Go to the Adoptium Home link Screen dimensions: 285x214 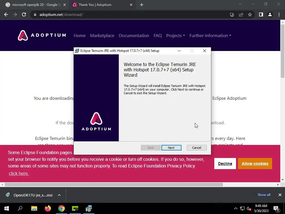79,35
